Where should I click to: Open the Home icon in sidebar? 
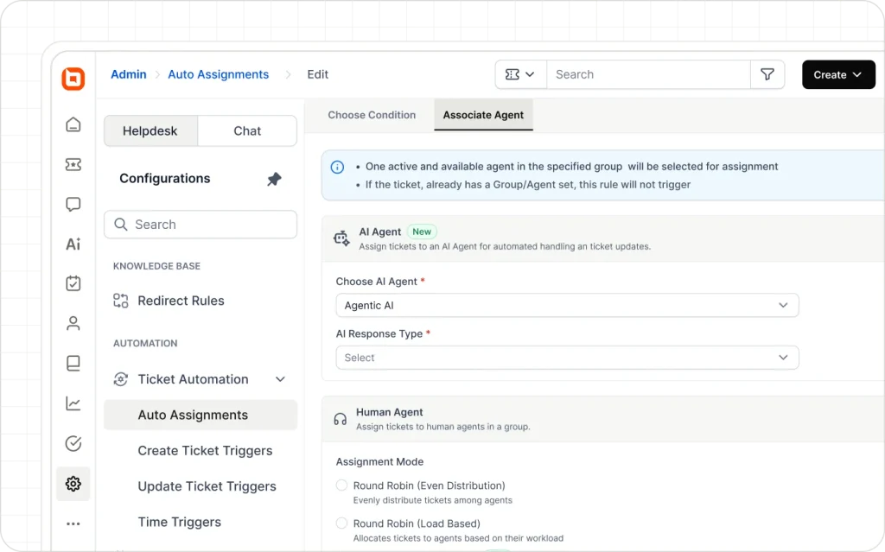tap(73, 124)
